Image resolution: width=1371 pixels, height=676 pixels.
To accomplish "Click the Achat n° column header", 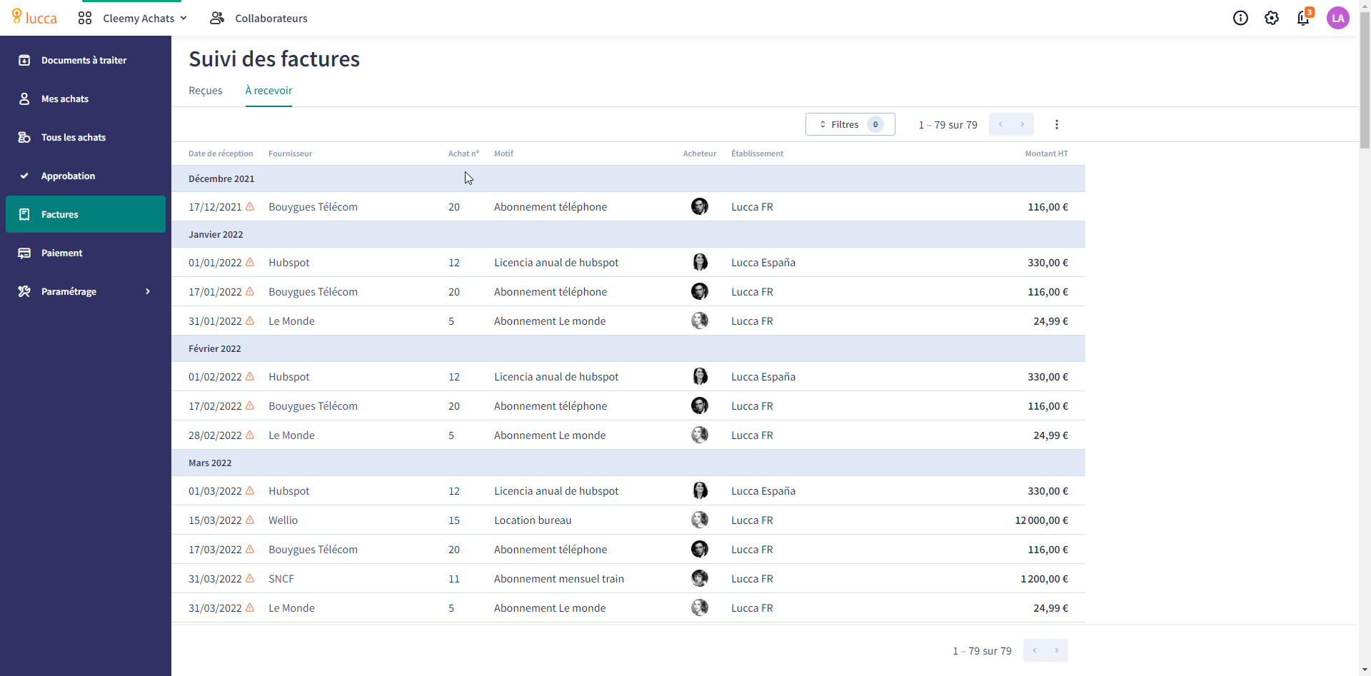I will 463,153.
